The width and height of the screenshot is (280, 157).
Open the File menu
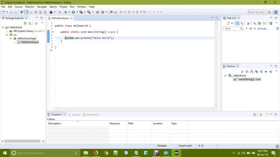[x=3, y=7]
